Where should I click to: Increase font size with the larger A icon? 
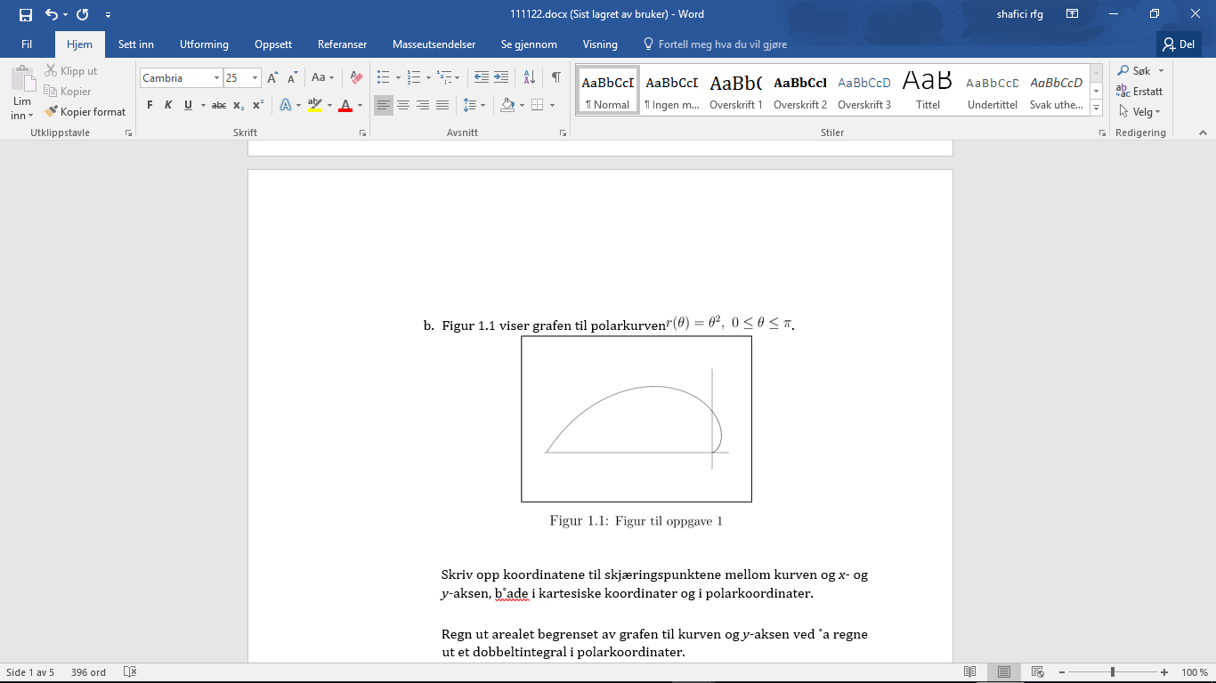coord(273,78)
